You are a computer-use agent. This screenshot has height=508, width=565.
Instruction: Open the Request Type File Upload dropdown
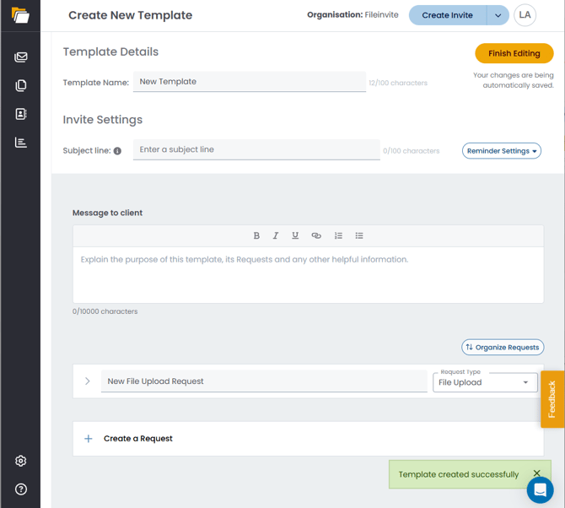point(484,382)
